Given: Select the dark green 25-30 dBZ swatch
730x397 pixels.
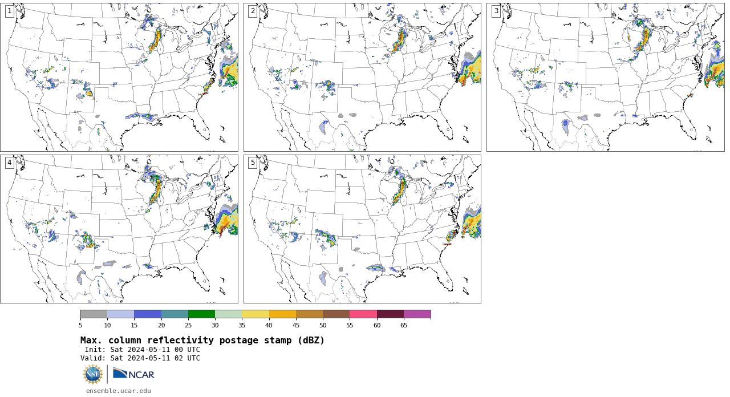Looking at the screenshot, I should click(201, 314).
